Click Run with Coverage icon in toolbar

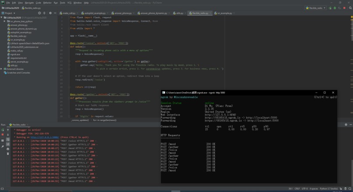pyautogui.click(x=339, y=8)
